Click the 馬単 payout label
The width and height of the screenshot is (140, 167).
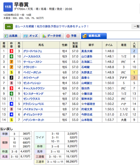tap(40, 152)
